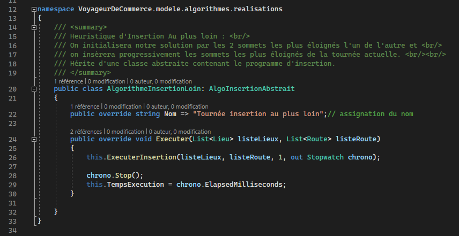This screenshot has width=459, height=236.
Task: Click the TempsExecution property
Action: 134,184
